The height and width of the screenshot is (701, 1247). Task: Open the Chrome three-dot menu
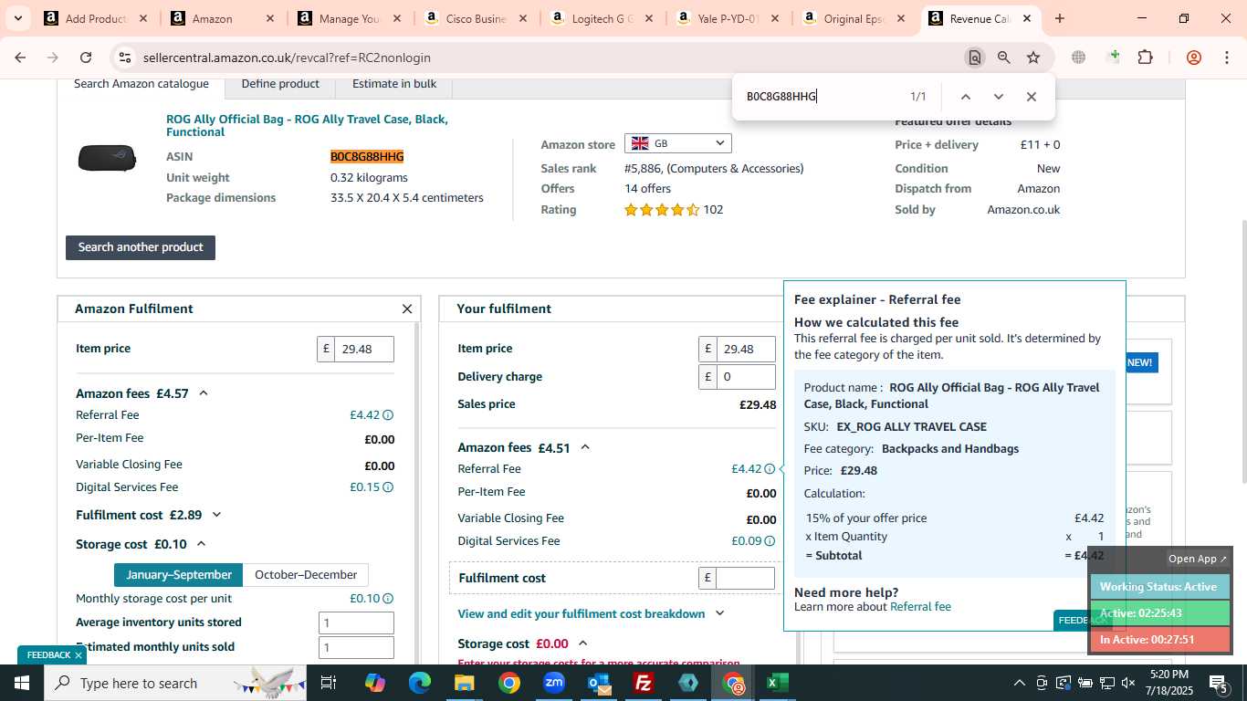point(1226,58)
